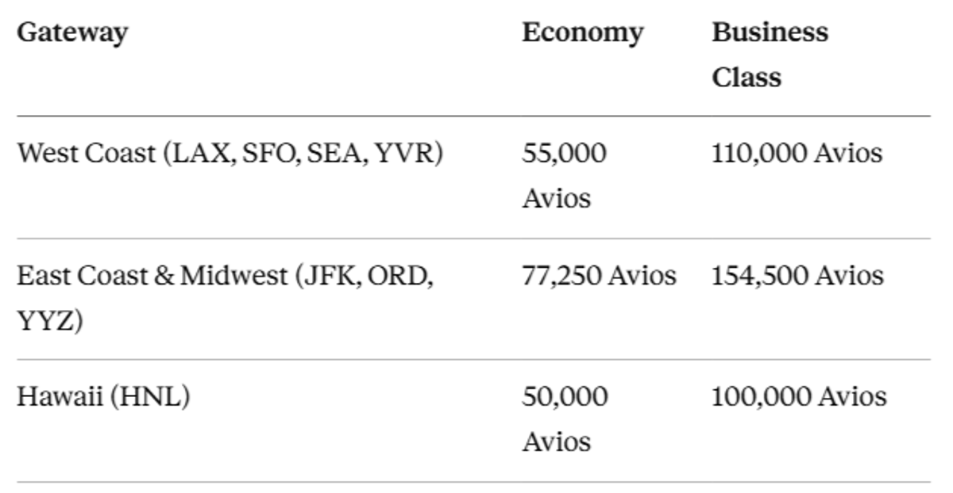Click the word Class in header
Image resolution: width=953 pixels, height=493 pixels.
[x=746, y=77]
